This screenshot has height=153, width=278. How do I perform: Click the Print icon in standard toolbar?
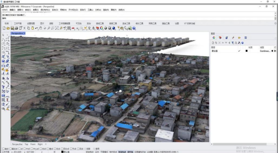pos(16,28)
